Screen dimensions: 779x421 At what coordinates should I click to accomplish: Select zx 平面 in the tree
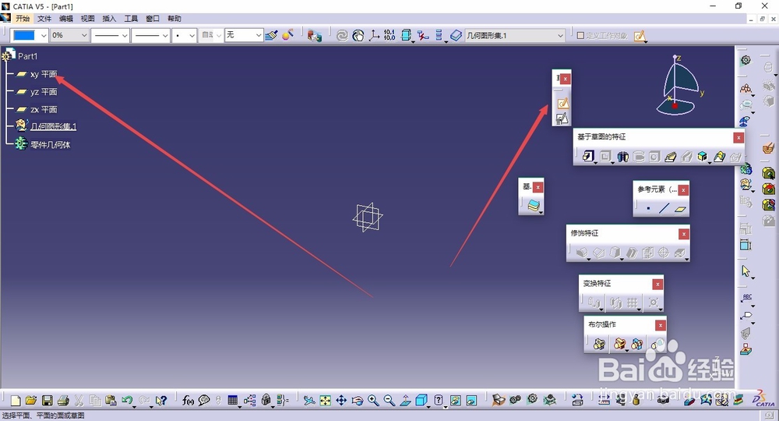coord(44,109)
